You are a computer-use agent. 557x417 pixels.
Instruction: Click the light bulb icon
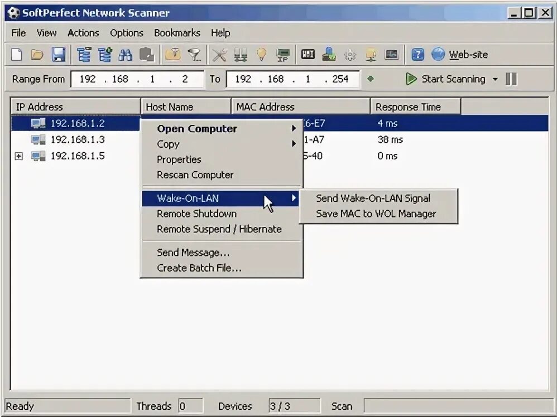[261, 55]
